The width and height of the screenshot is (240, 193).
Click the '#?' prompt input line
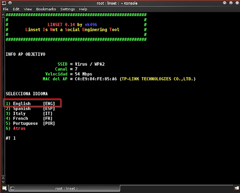click(x=12, y=138)
